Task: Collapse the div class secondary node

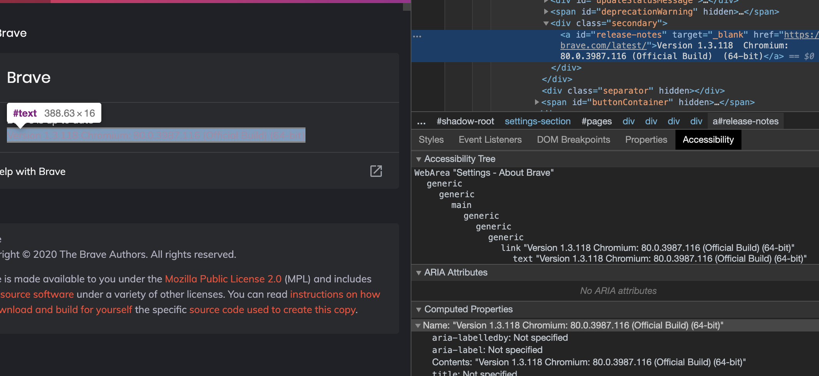Action: coord(546,23)
